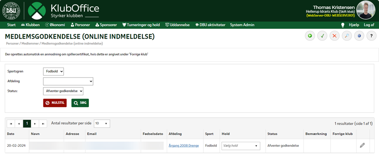Viewport: 379px width, 167px height.
Task: Click the green checkmark approve icon
Action: [322, 36]
